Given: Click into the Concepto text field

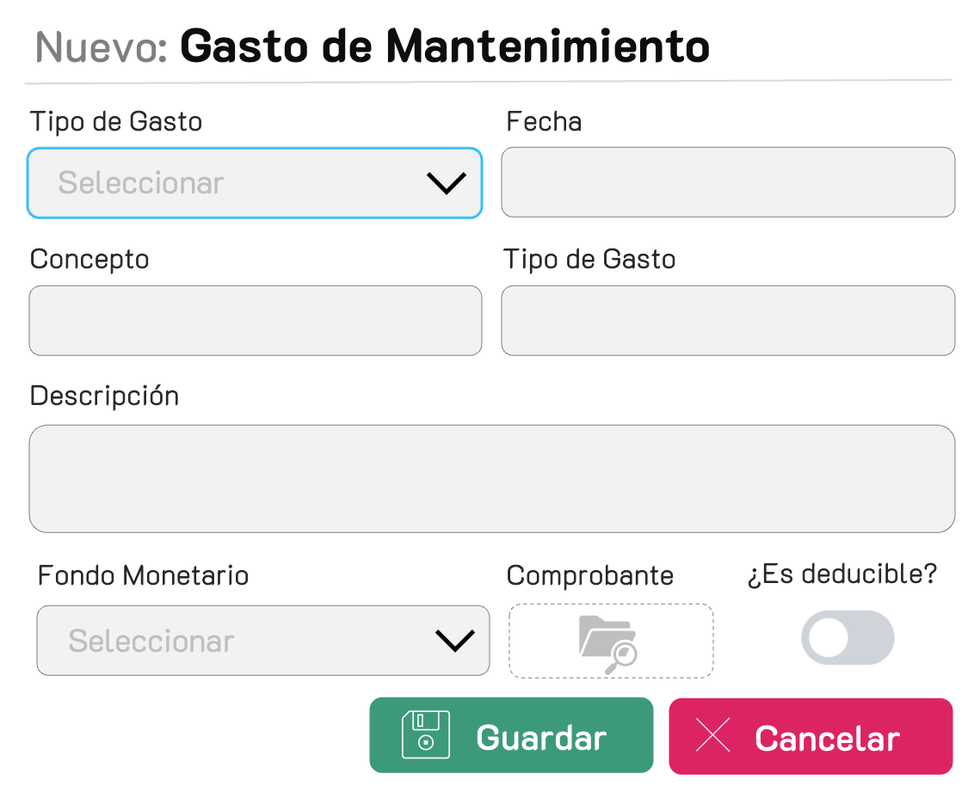Looking at the screenshot, I should (256, 321).
